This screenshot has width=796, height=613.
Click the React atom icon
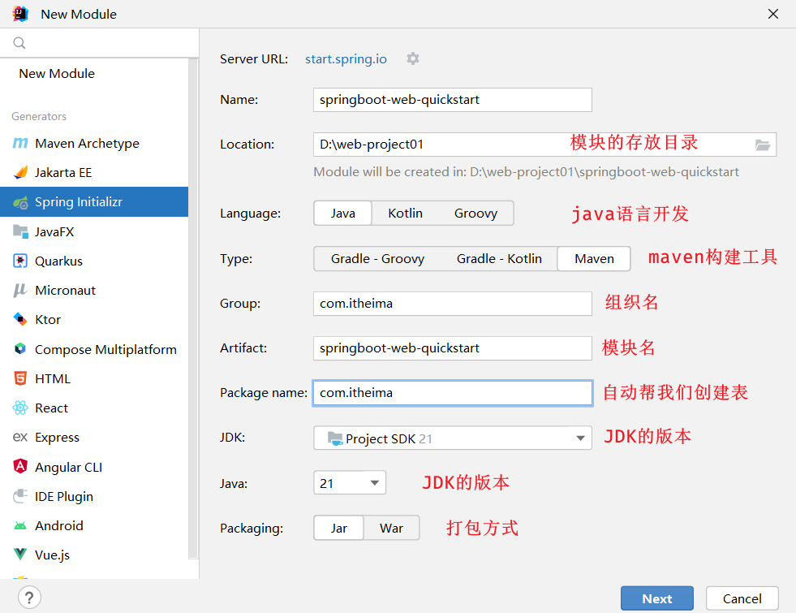[x=20, y=408]
